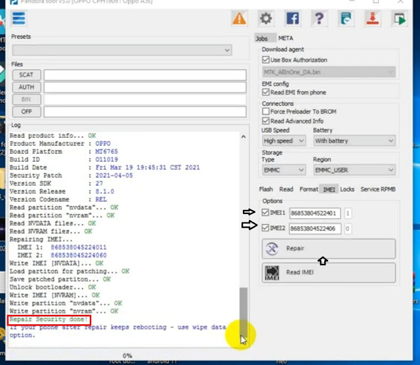Click the green play window icon
The width and height of the screenshot is (420, 365).
click(x=400, y=19)
